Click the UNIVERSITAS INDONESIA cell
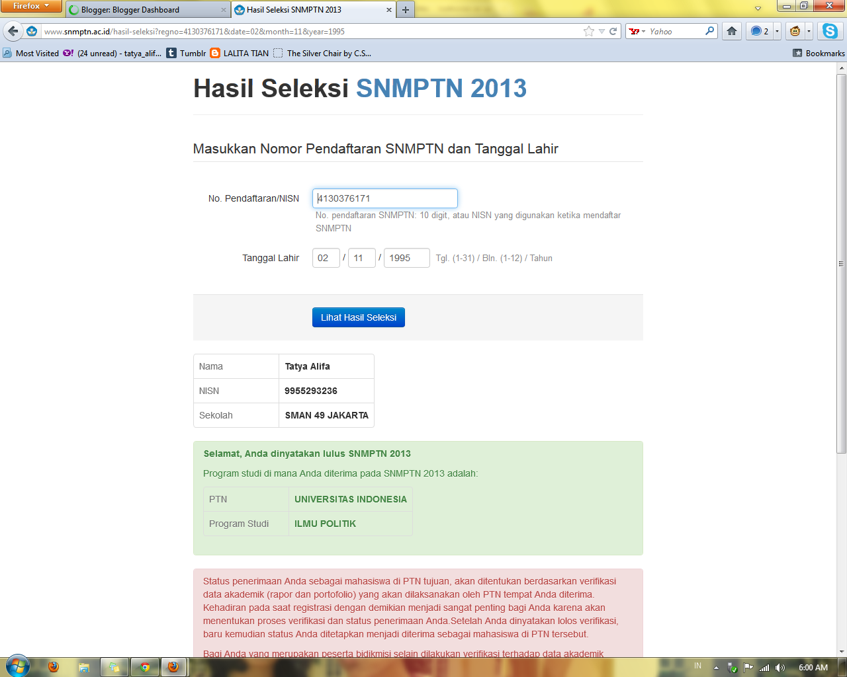Viewport: 847px width, 677px height. click(x=351, y=499)
